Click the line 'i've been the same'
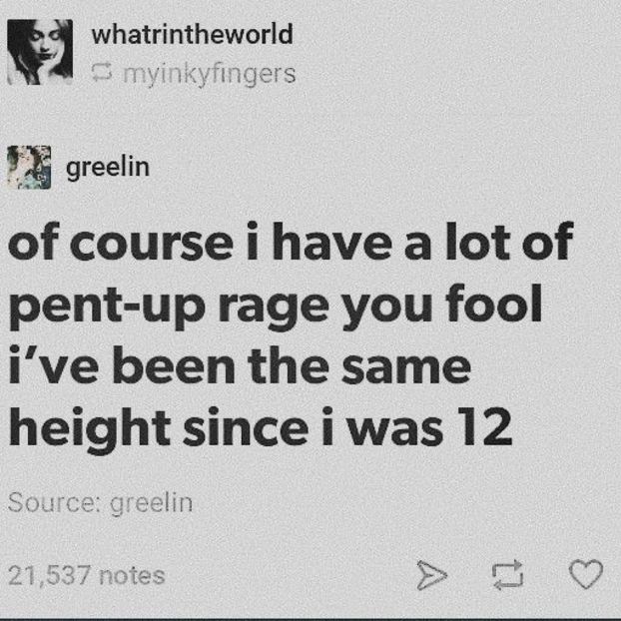Screen dimensions: 621x621 coord(240,364)
